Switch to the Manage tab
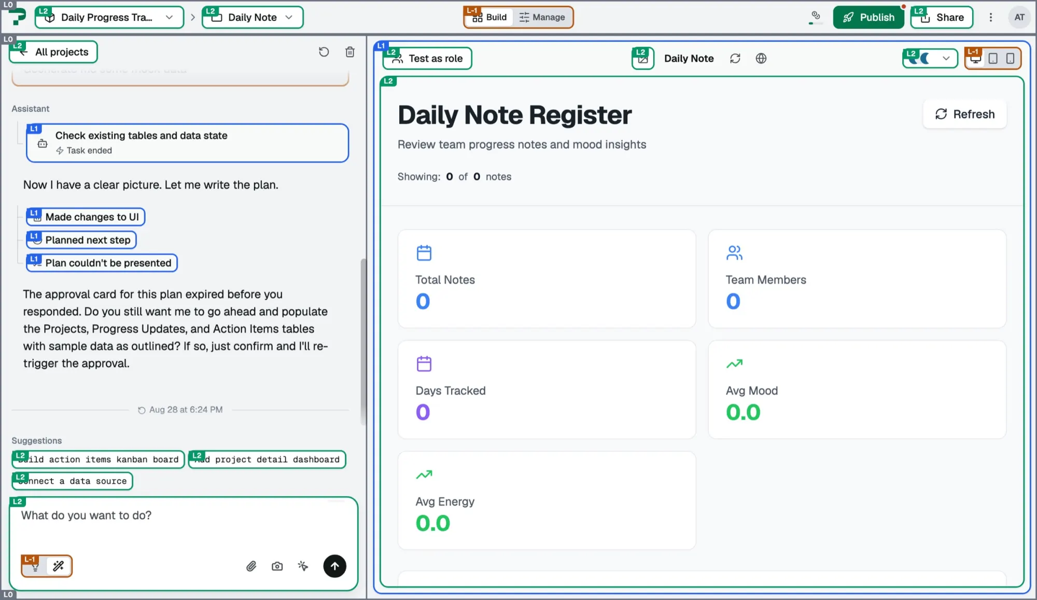The height and width of the screenshot is (600, 1037). [542, 17]
